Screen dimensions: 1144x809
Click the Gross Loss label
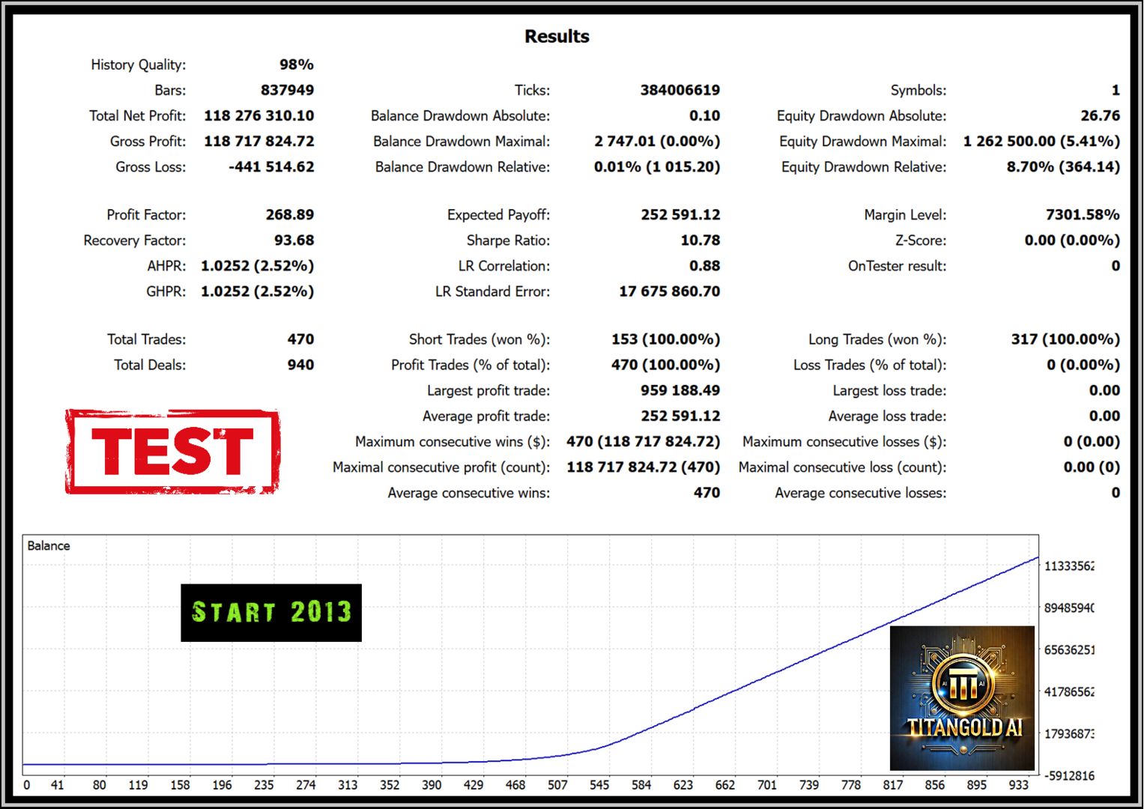coord(150,167)
